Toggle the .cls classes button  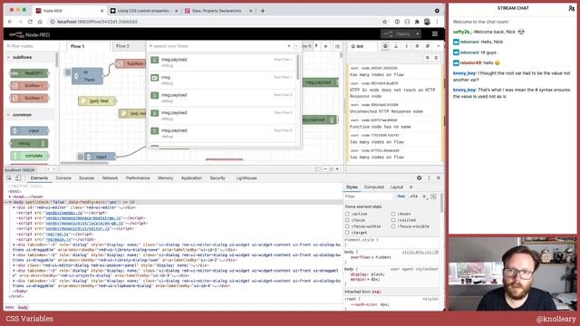(x=413, y=197)
